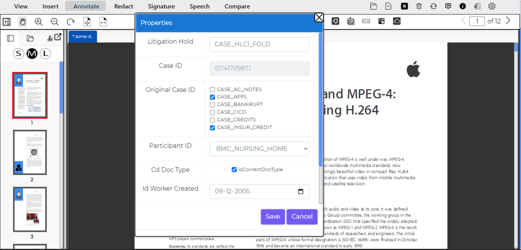Viewport: 521px width, 250px height.
Task: Rotate the page clockwise
Action: click(x=71, y=22)
